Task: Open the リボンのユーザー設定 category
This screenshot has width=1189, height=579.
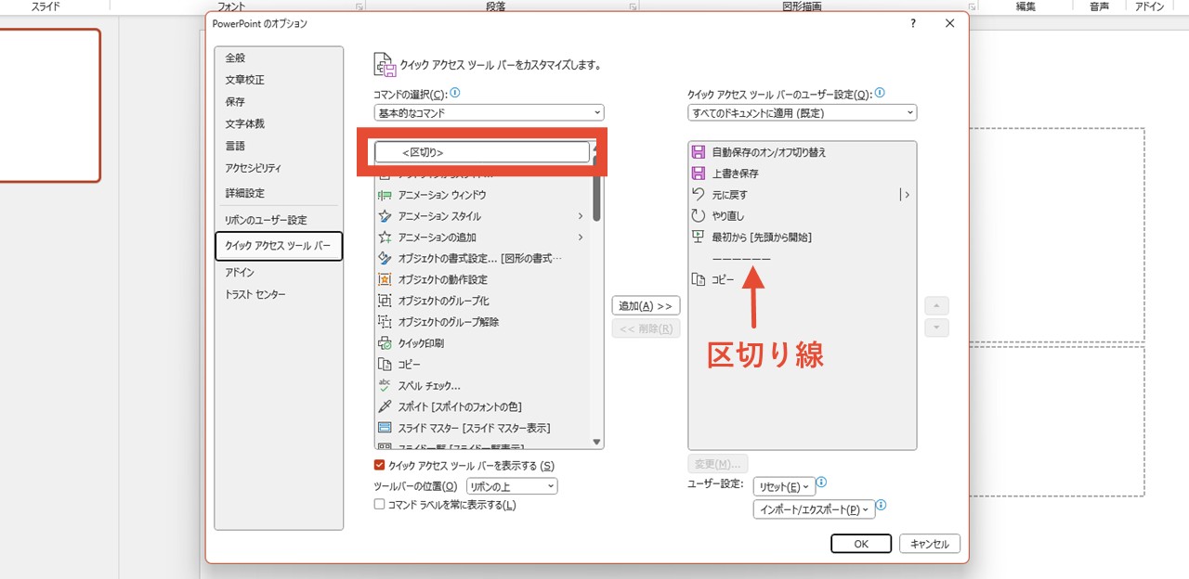Action: (x=279, y=220)
